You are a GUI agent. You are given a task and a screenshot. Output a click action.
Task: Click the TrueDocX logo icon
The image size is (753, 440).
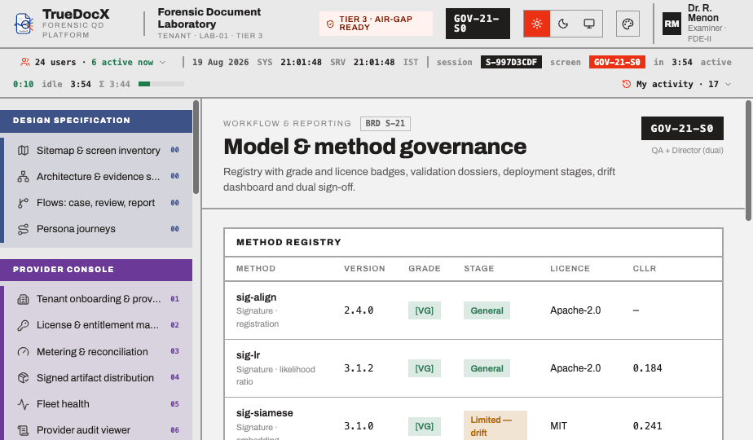click(24, 24)
